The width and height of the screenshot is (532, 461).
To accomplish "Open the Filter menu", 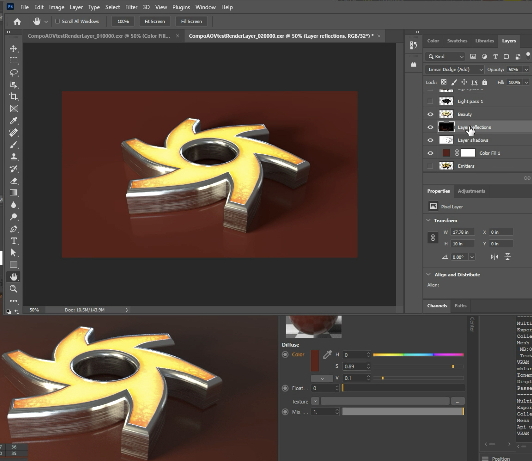I will [x=131, y=7].
